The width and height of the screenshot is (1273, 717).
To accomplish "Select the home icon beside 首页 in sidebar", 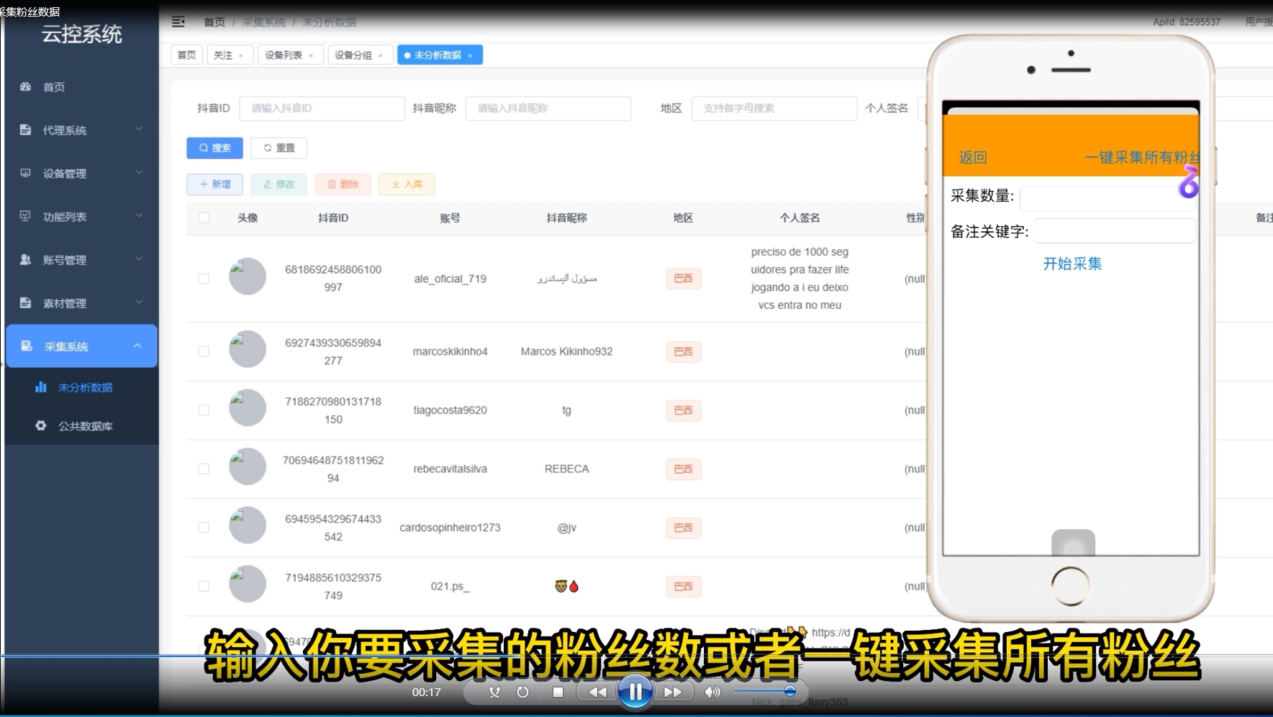I will click(x=26, y=86).
